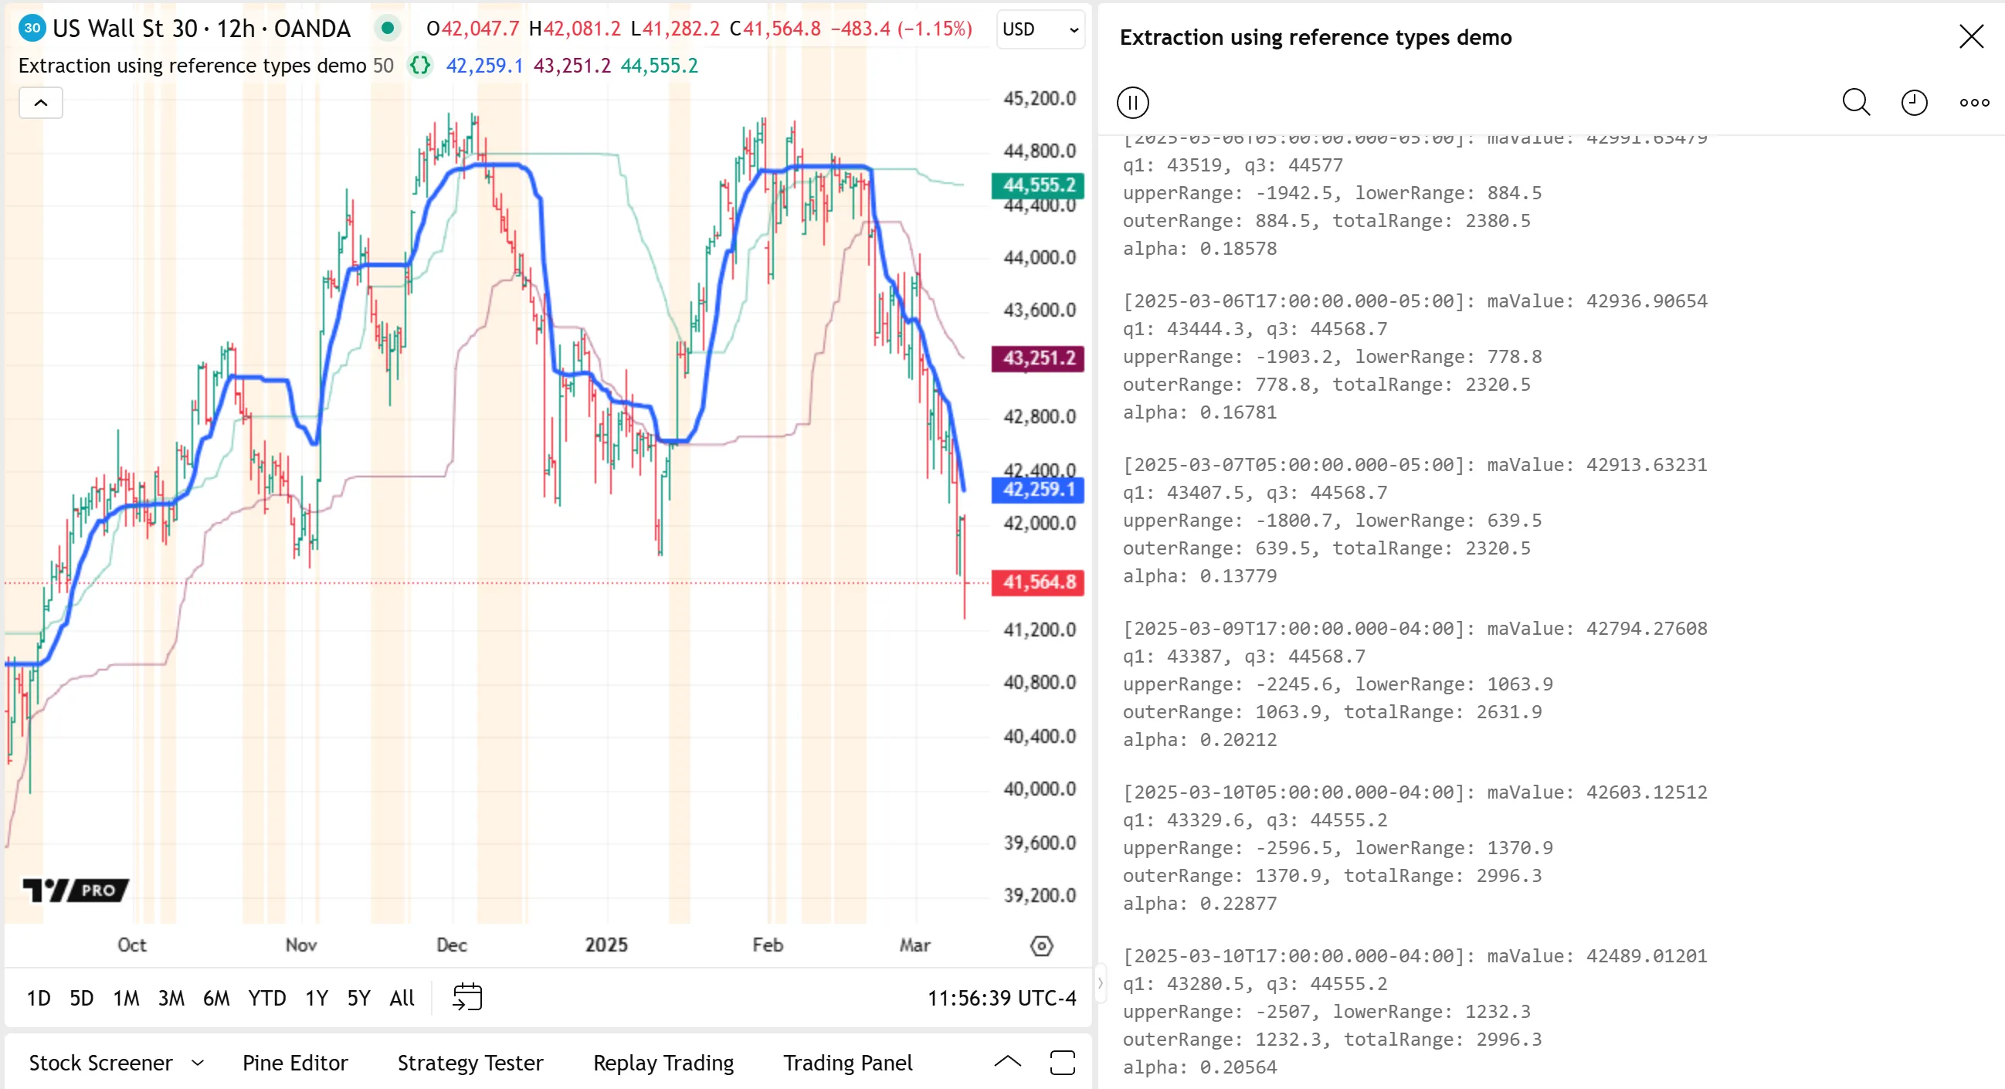Screen dimensions: 2005x1089
Task: Click the indicator source code braces icon
Action: tap(420, 66)
